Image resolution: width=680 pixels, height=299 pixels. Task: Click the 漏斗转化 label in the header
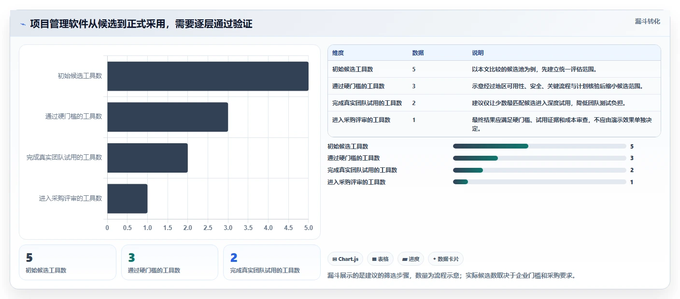[x=647, y=21]
